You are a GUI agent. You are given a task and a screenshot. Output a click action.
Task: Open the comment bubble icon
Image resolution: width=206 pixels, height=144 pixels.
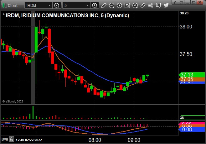pyautogui.click(x=158, y=6)
